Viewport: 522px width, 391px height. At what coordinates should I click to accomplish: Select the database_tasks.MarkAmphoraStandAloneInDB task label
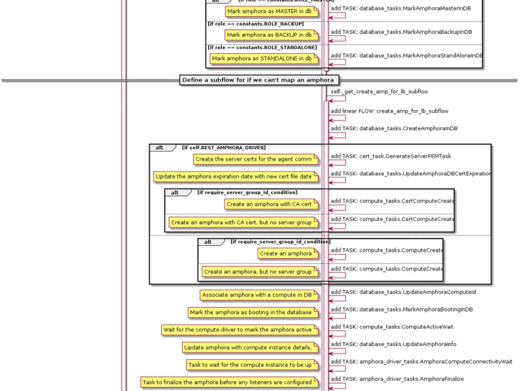pos(407,55)
